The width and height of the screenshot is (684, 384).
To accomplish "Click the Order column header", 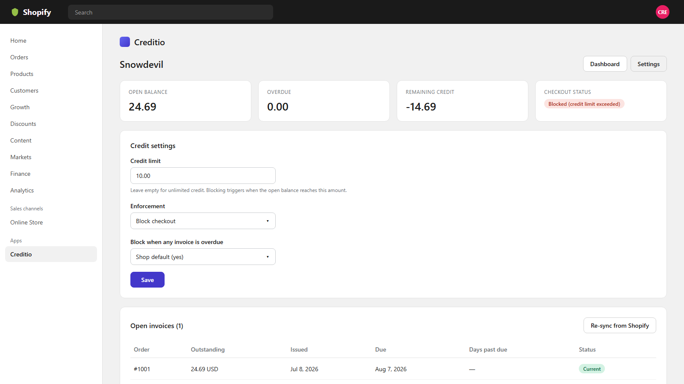I will click(142, 349).
